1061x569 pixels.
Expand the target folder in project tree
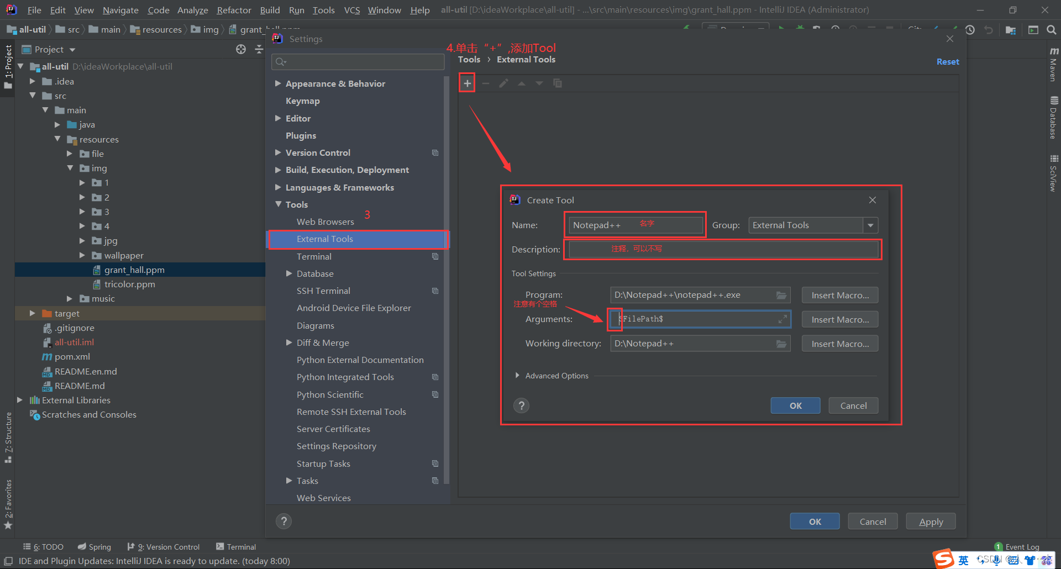tap(33, 313)
